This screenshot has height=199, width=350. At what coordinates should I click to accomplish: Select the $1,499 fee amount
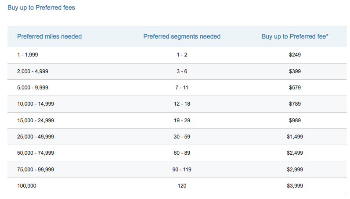click(295, 137)
